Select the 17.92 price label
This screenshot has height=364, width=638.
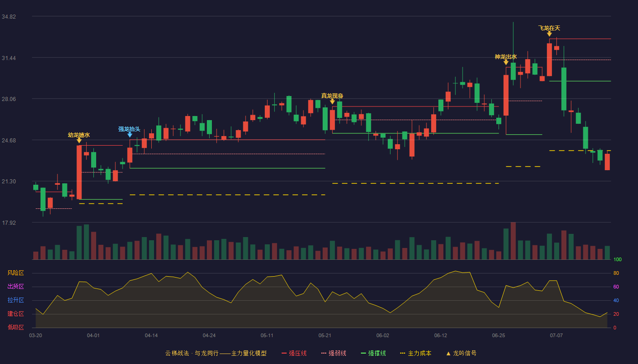coord(9,223)
